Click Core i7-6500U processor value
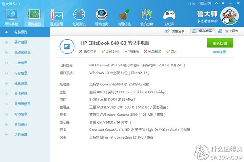Image resolution: width=244 pixels, height=162 pixels. (119, 85)
